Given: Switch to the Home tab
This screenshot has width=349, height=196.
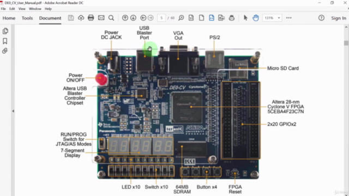Looking at the screenshot, I should (9, 18).
